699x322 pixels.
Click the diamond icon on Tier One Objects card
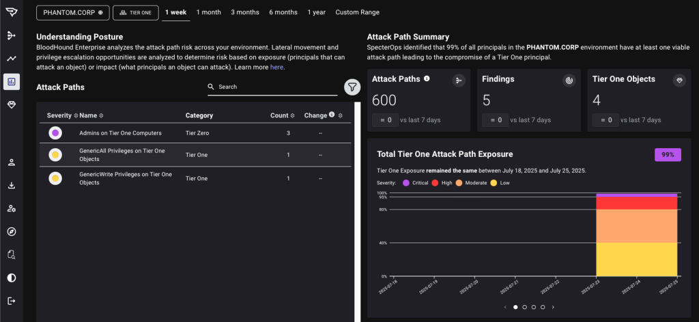pos(679,80)
